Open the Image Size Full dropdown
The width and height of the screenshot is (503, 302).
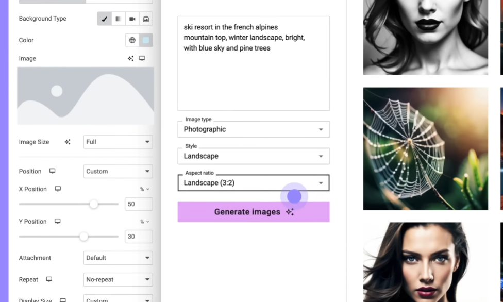click(x=118, y=142)
